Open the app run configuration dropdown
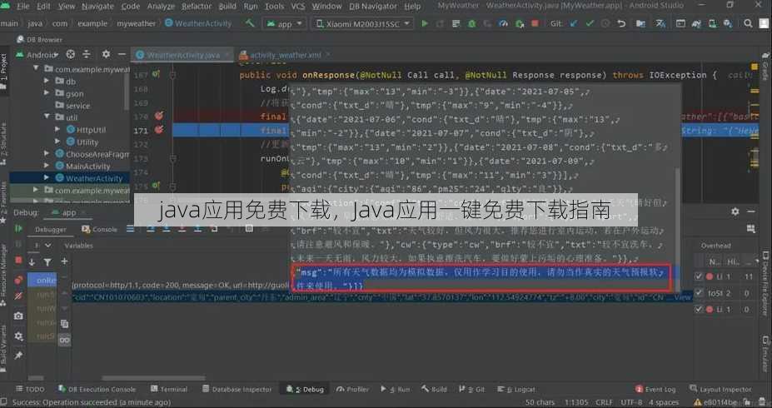This screenshot has width=772, height=408. [x=285, y=23]
